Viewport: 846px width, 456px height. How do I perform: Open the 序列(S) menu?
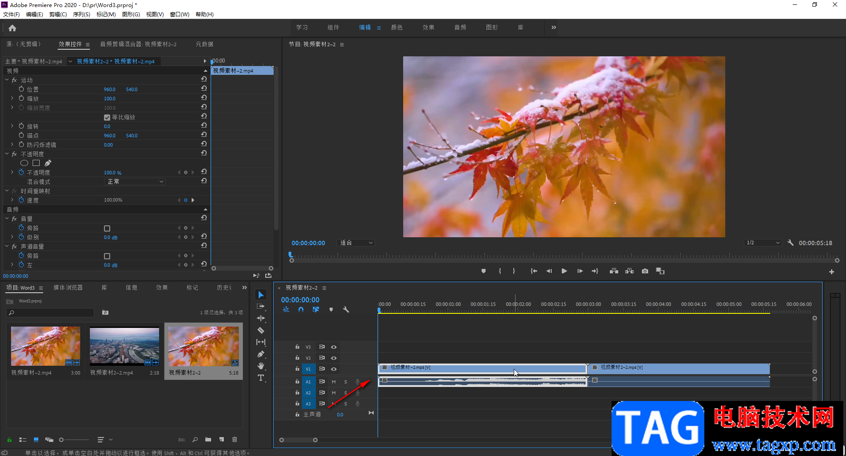[x=81, y=15]
